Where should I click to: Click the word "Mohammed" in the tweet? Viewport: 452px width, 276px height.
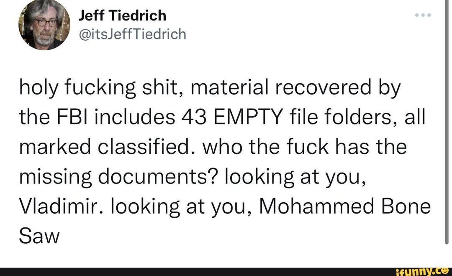point(316,207)
